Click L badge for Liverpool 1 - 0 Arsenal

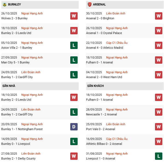(159, 156)
